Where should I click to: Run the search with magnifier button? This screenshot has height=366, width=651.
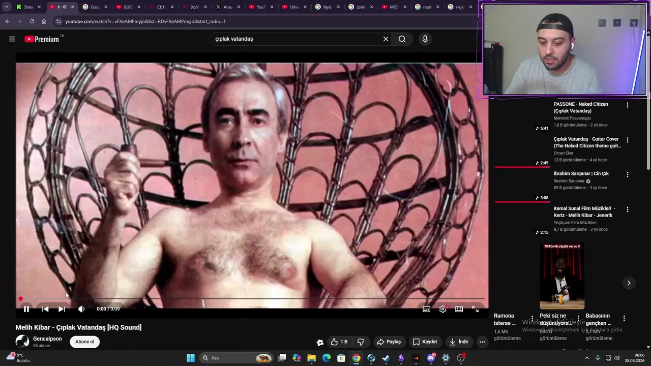click(402, 39)
